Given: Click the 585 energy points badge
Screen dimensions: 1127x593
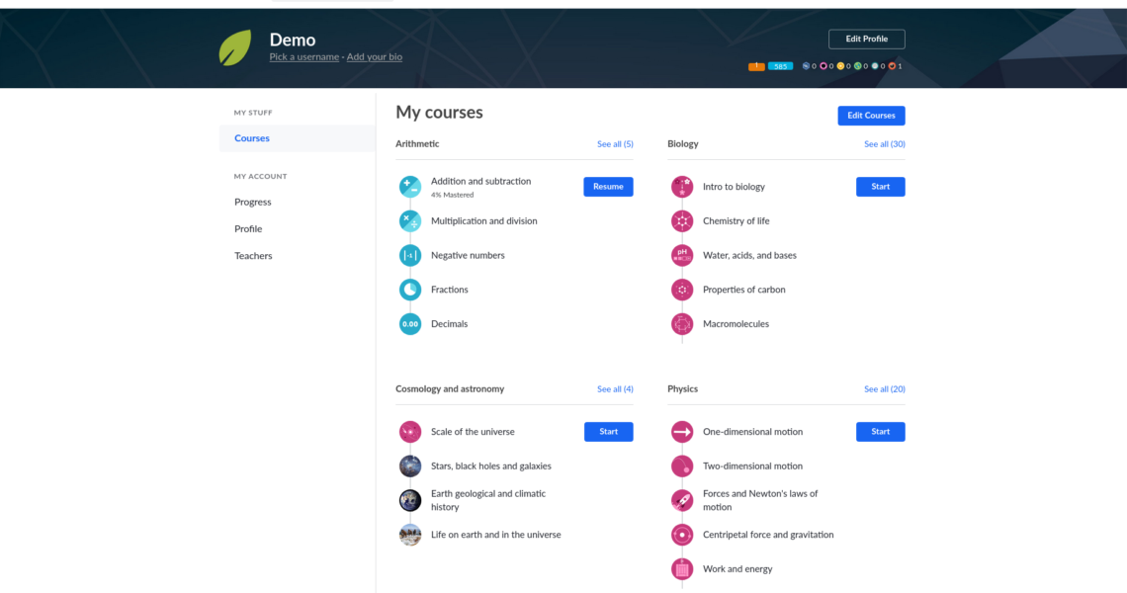Looking at the screenshot, I should (x=780, y=66).
